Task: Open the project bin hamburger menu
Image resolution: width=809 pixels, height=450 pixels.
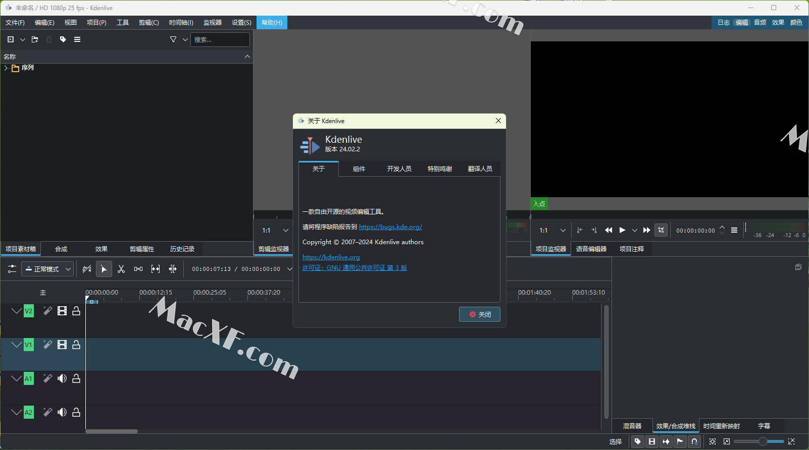Action: [77, 39]
